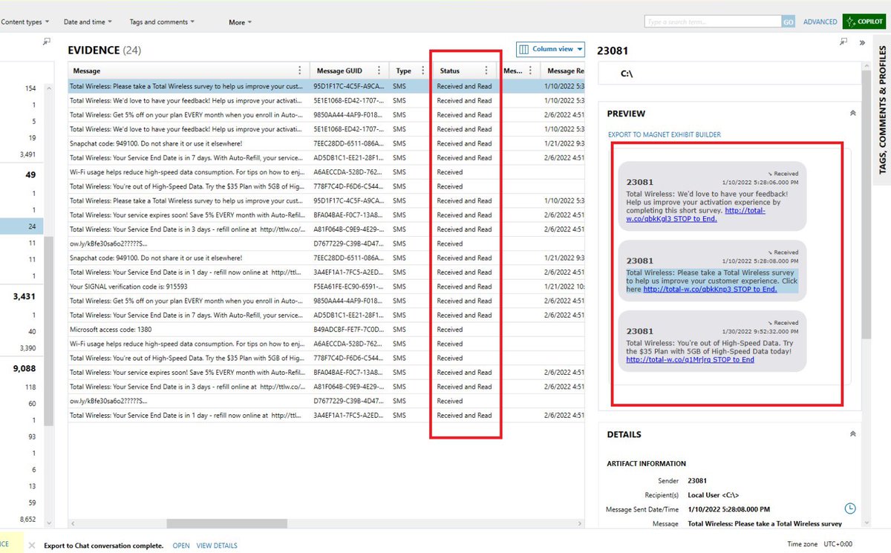891x553 pixels.
Task: Click the preview bubble timestamped 5:28:06.000 PM
Action: pyautogui.click(x=712, y=195)
